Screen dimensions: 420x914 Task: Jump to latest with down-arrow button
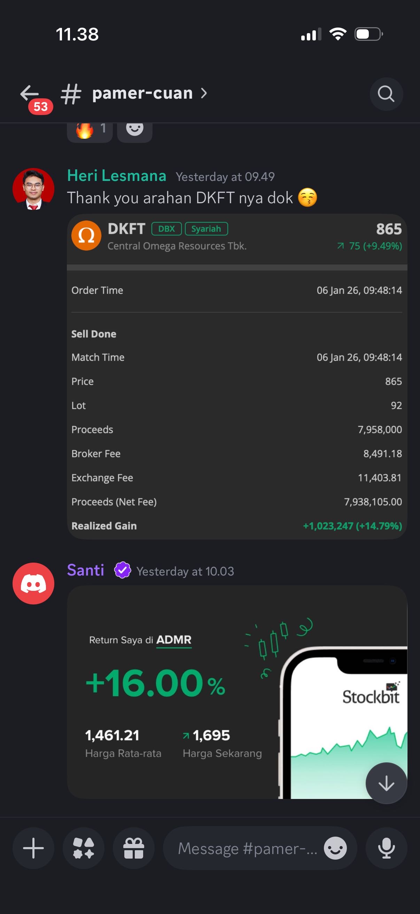(386, 783)
